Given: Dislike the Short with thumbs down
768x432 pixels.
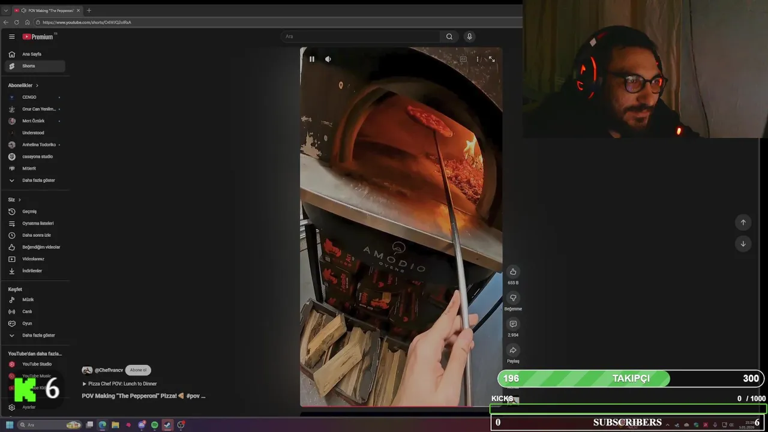Looking at the screenshot, I should point(513,298).
